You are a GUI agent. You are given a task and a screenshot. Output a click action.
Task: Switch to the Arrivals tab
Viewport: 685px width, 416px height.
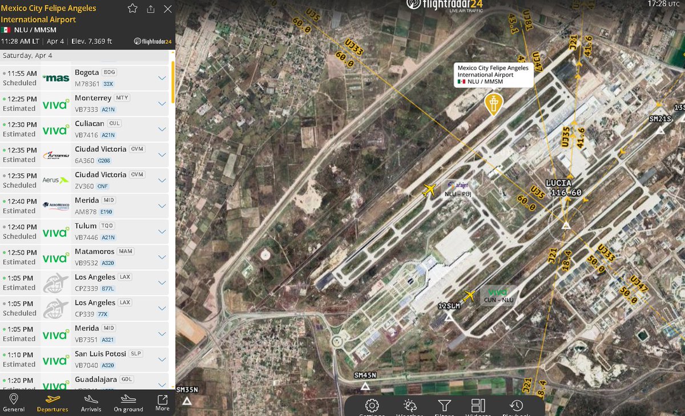pos(91,403)
